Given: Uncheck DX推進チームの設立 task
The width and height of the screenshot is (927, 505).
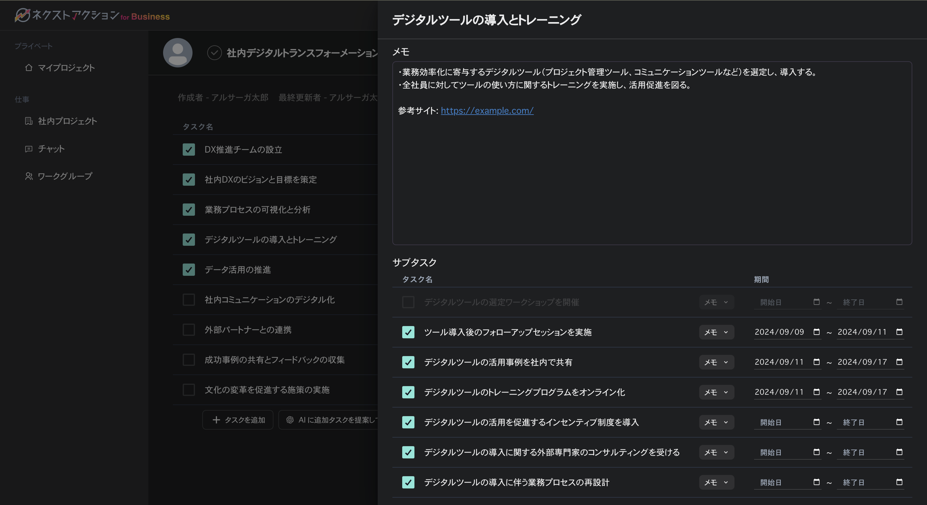Looking at the screenshot, I should click(x=189, y=150).
